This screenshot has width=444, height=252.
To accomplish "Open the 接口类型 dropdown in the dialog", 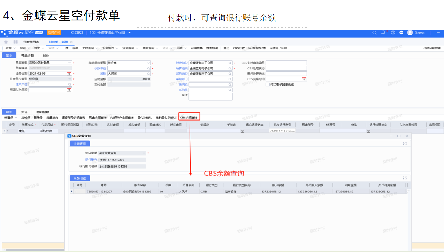I will [144, 153].
